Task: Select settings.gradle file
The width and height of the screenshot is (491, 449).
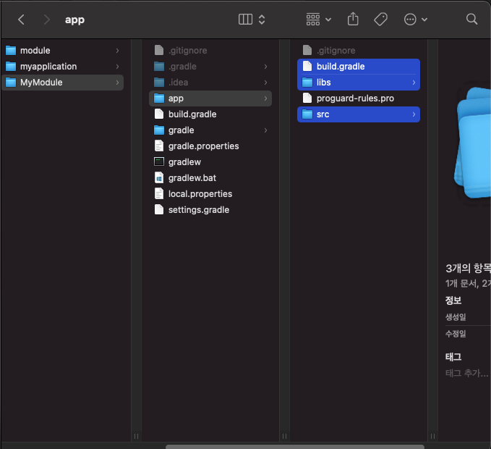Action: point(210,210)
